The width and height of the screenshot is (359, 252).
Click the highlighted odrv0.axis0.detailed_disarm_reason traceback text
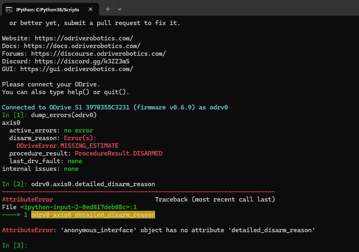(93, 215)
